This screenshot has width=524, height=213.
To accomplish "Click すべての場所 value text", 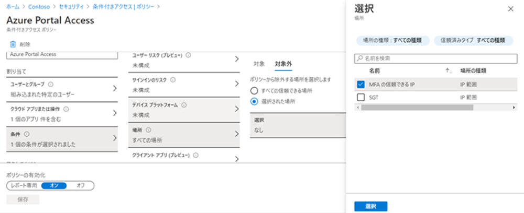I will pyautogui.click(x=147, y=140).
